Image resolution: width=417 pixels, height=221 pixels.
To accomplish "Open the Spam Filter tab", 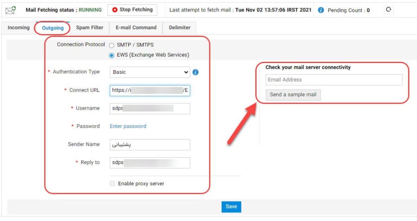I will coord(90,28).
